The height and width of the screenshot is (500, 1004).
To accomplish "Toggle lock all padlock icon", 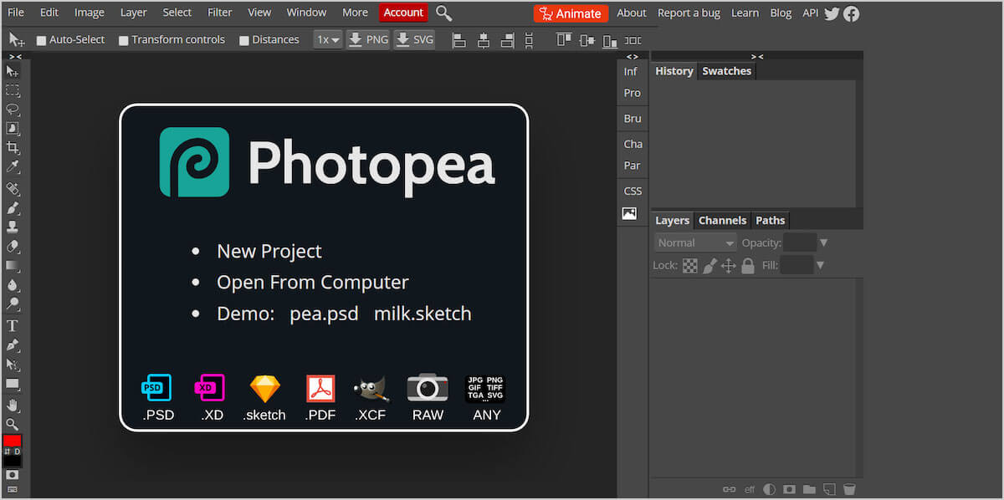I will pos(748,266).
